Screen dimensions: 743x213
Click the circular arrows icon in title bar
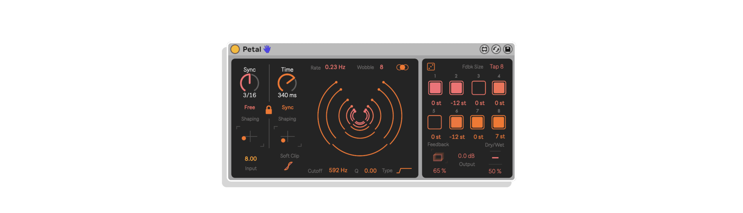496,49
